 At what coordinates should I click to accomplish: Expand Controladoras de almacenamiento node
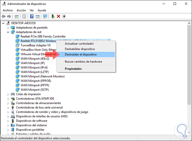(x=8, y=103)
